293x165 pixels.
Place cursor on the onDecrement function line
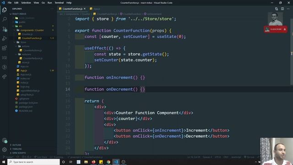114,89
